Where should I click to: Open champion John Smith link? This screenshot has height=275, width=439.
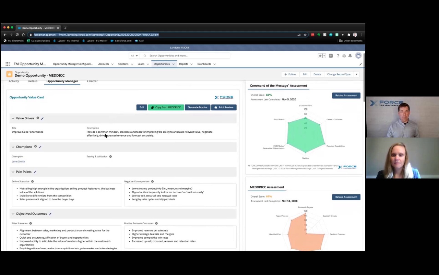[19, 162]
